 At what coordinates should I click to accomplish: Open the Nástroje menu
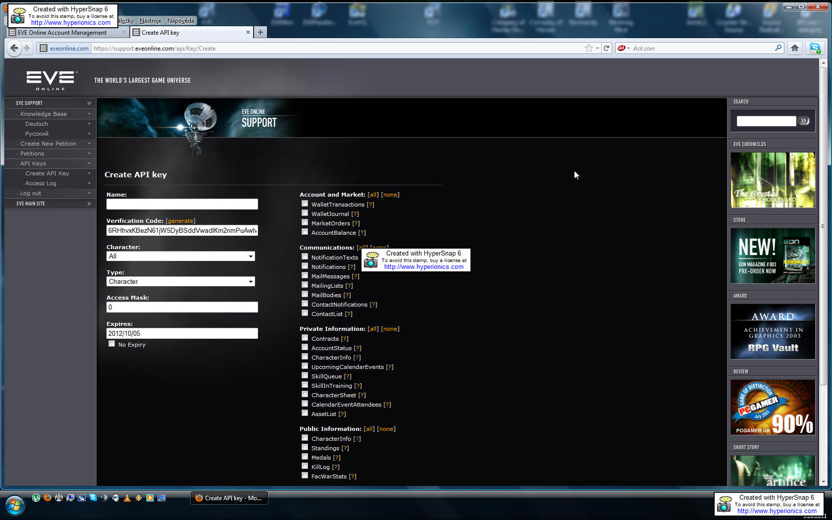click(x=150, y=21)
